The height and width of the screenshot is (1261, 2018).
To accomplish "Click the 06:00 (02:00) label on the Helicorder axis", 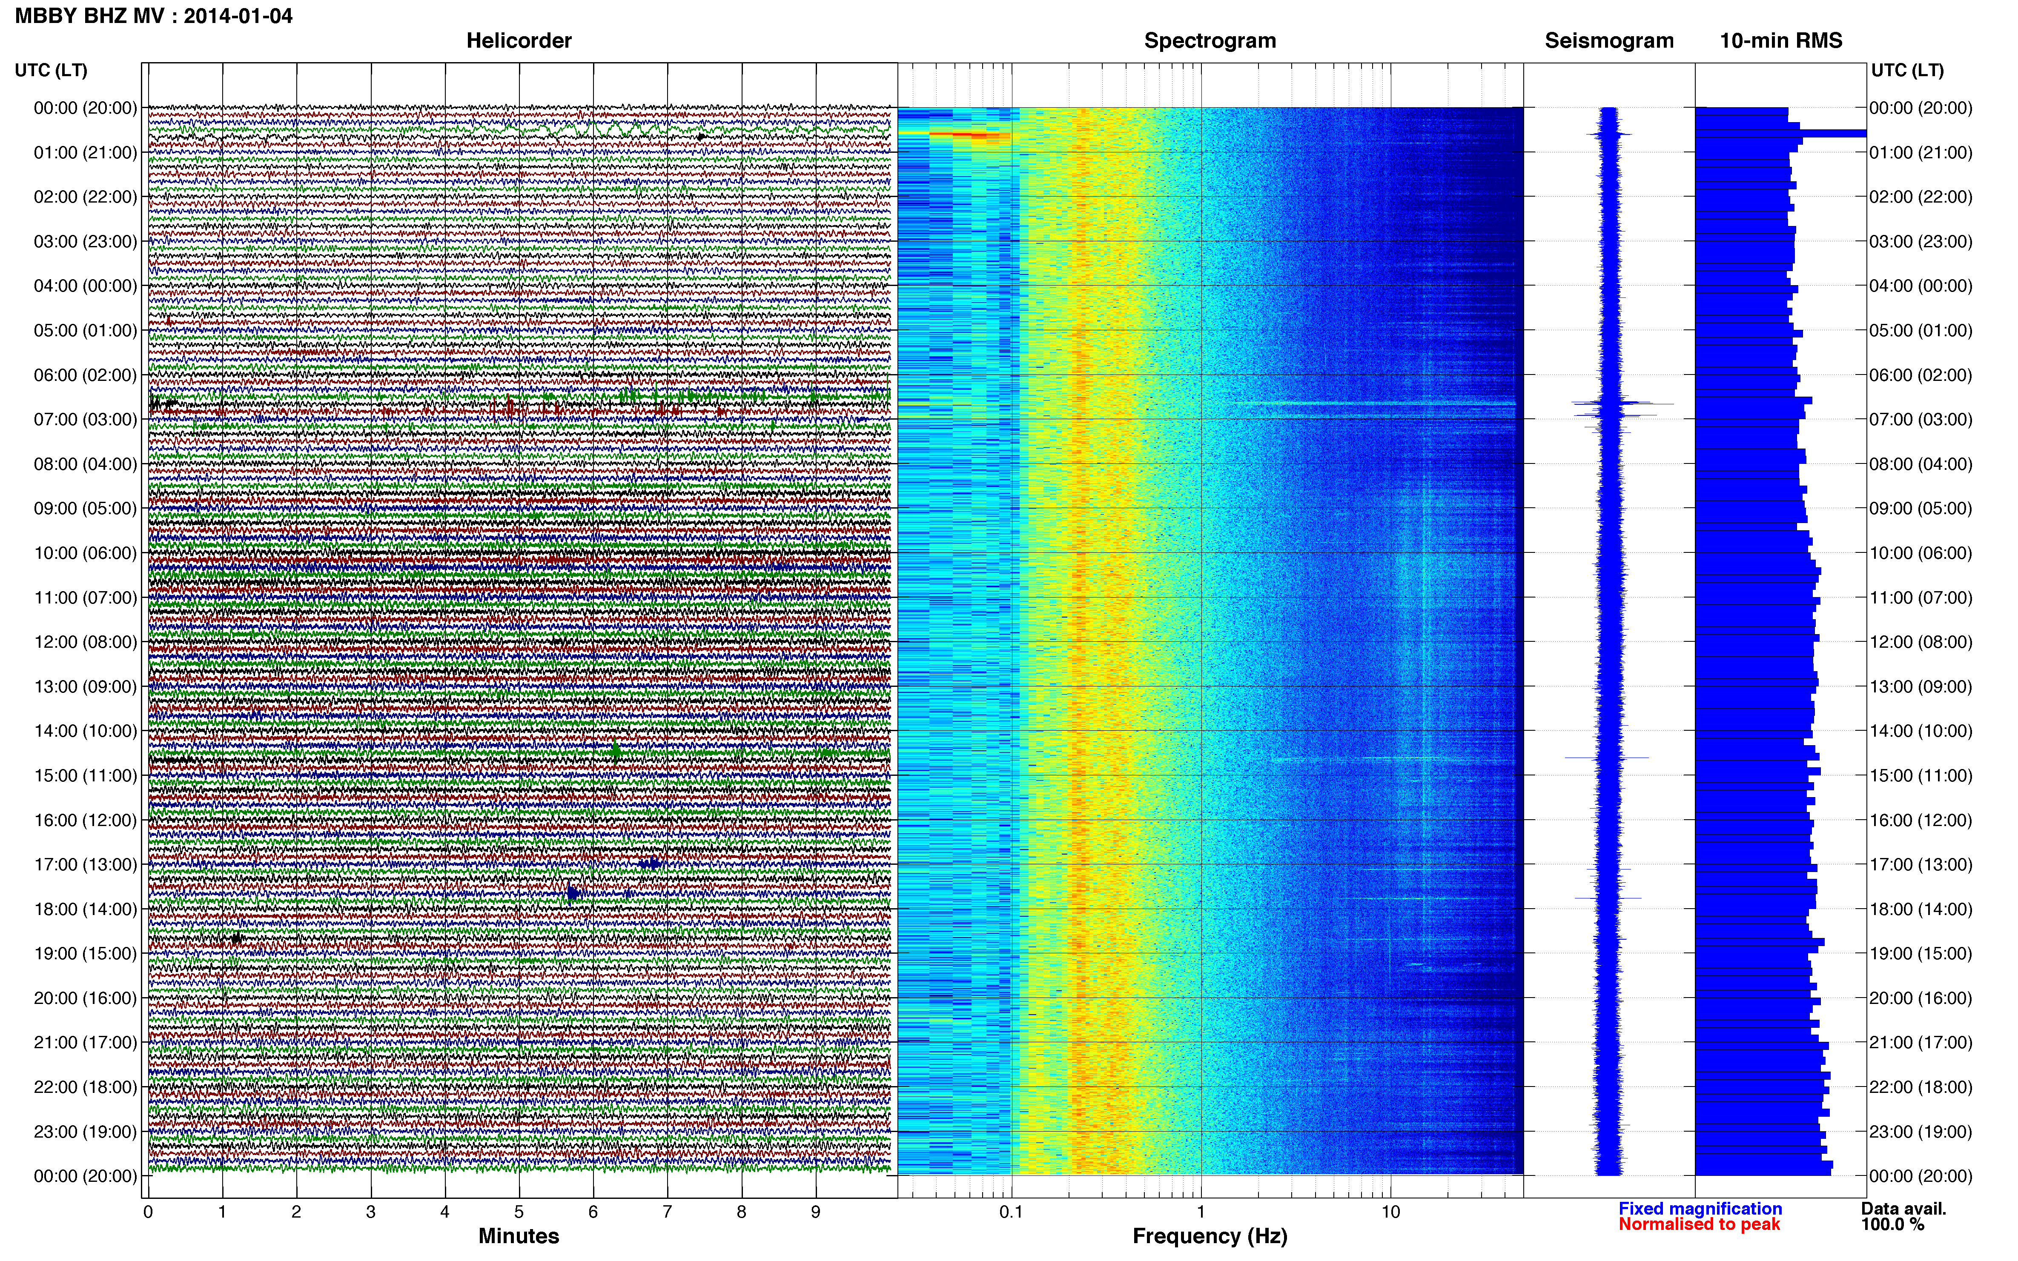I will pos(85,375).
